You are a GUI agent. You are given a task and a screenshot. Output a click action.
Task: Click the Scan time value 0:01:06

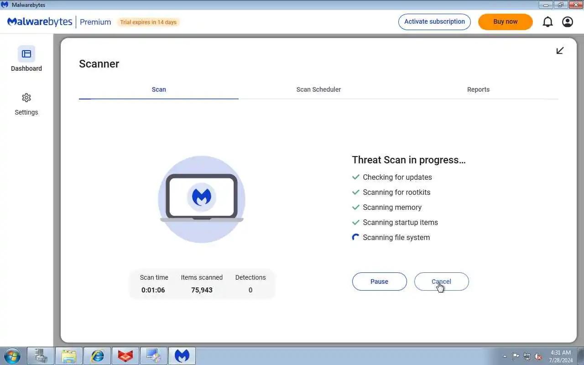point(153,290)
